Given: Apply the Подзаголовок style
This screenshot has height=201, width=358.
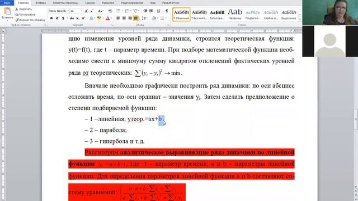Looking at the screenshot, I should tap(253, 15).
